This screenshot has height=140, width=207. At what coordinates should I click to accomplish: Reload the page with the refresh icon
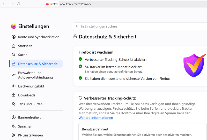[x=18, y=4]
